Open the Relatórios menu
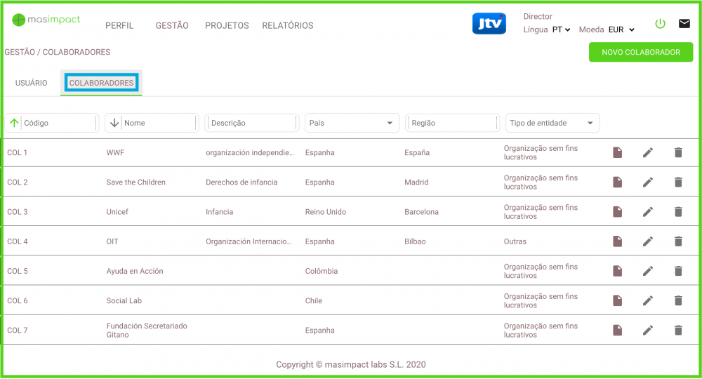The image size is (702, 379). [x=288, y=26]
